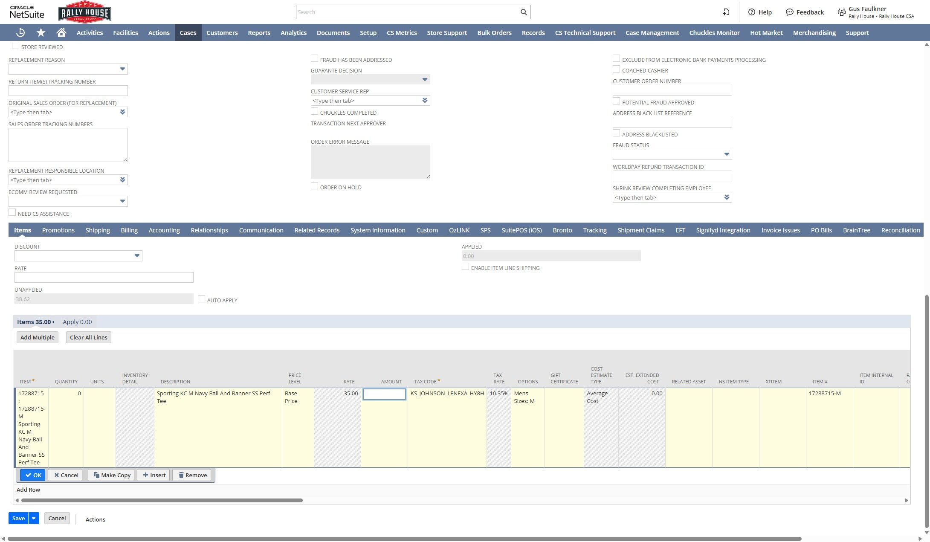Open the Customer Service Rep dropdown

(x=425, y=101)
